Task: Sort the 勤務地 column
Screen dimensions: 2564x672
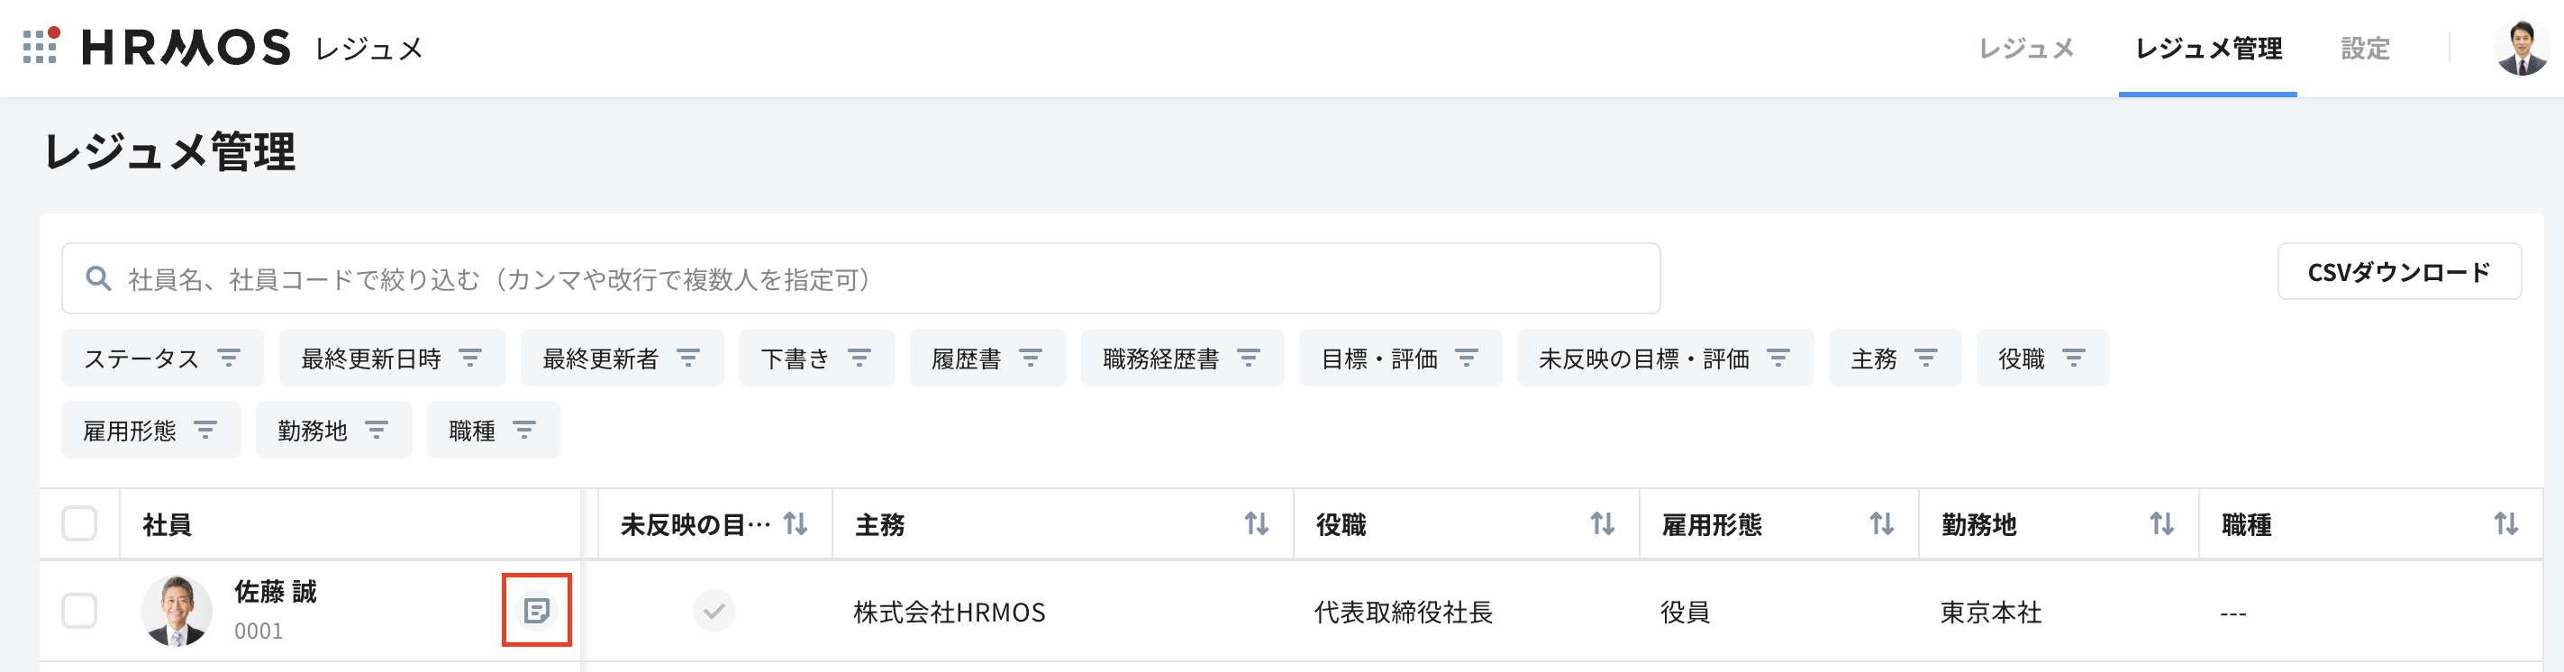Action: tap(2161, 523)
